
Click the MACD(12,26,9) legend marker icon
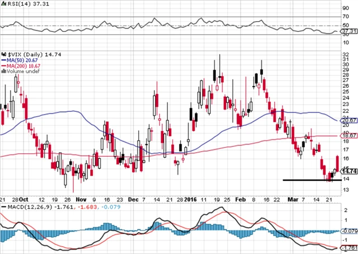coord(3,206)
